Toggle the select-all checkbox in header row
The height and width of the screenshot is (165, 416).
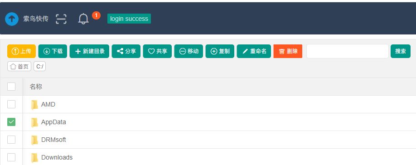coord(11,87)
